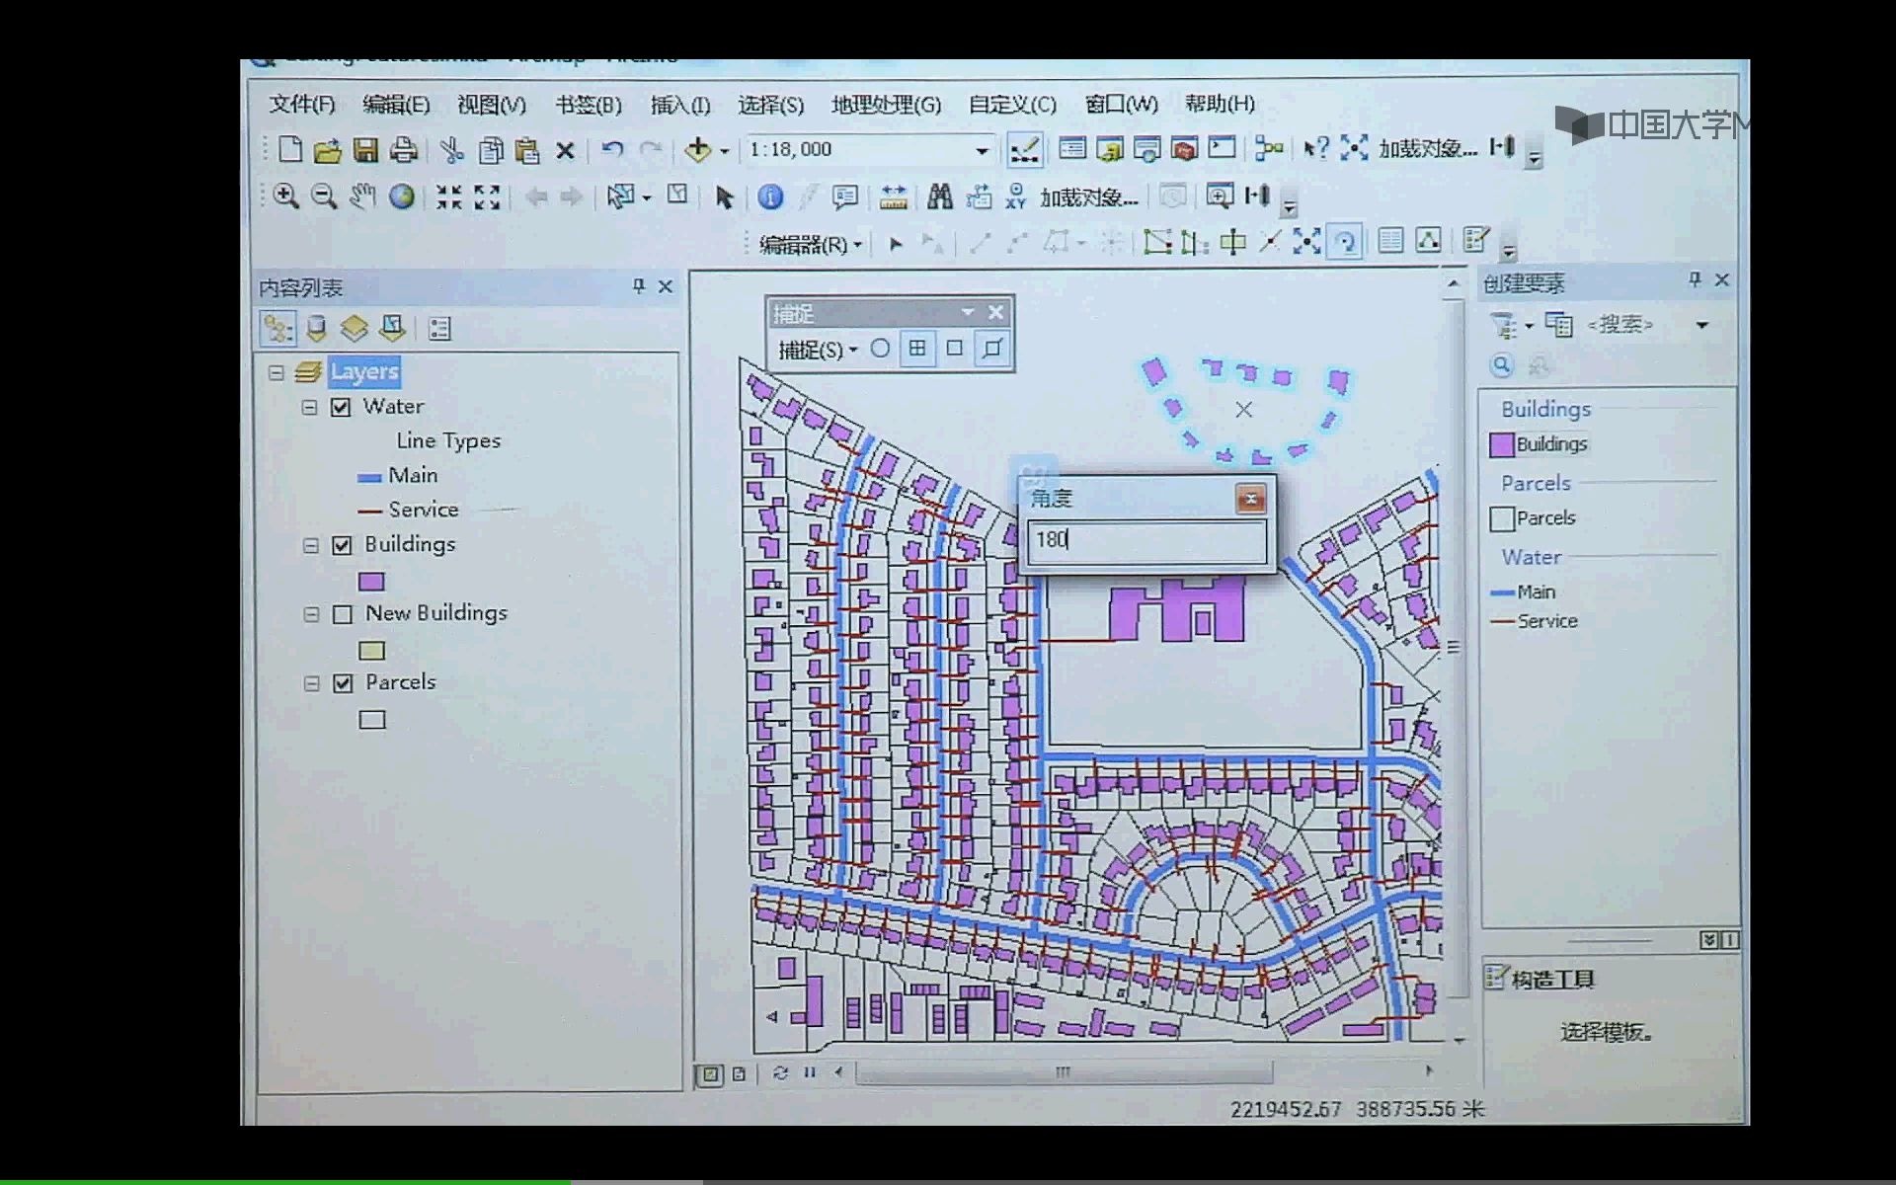This screenshot has width=1896, height=1185.
Task: Select the Buildings template in Create Features
Action: 1550,444
